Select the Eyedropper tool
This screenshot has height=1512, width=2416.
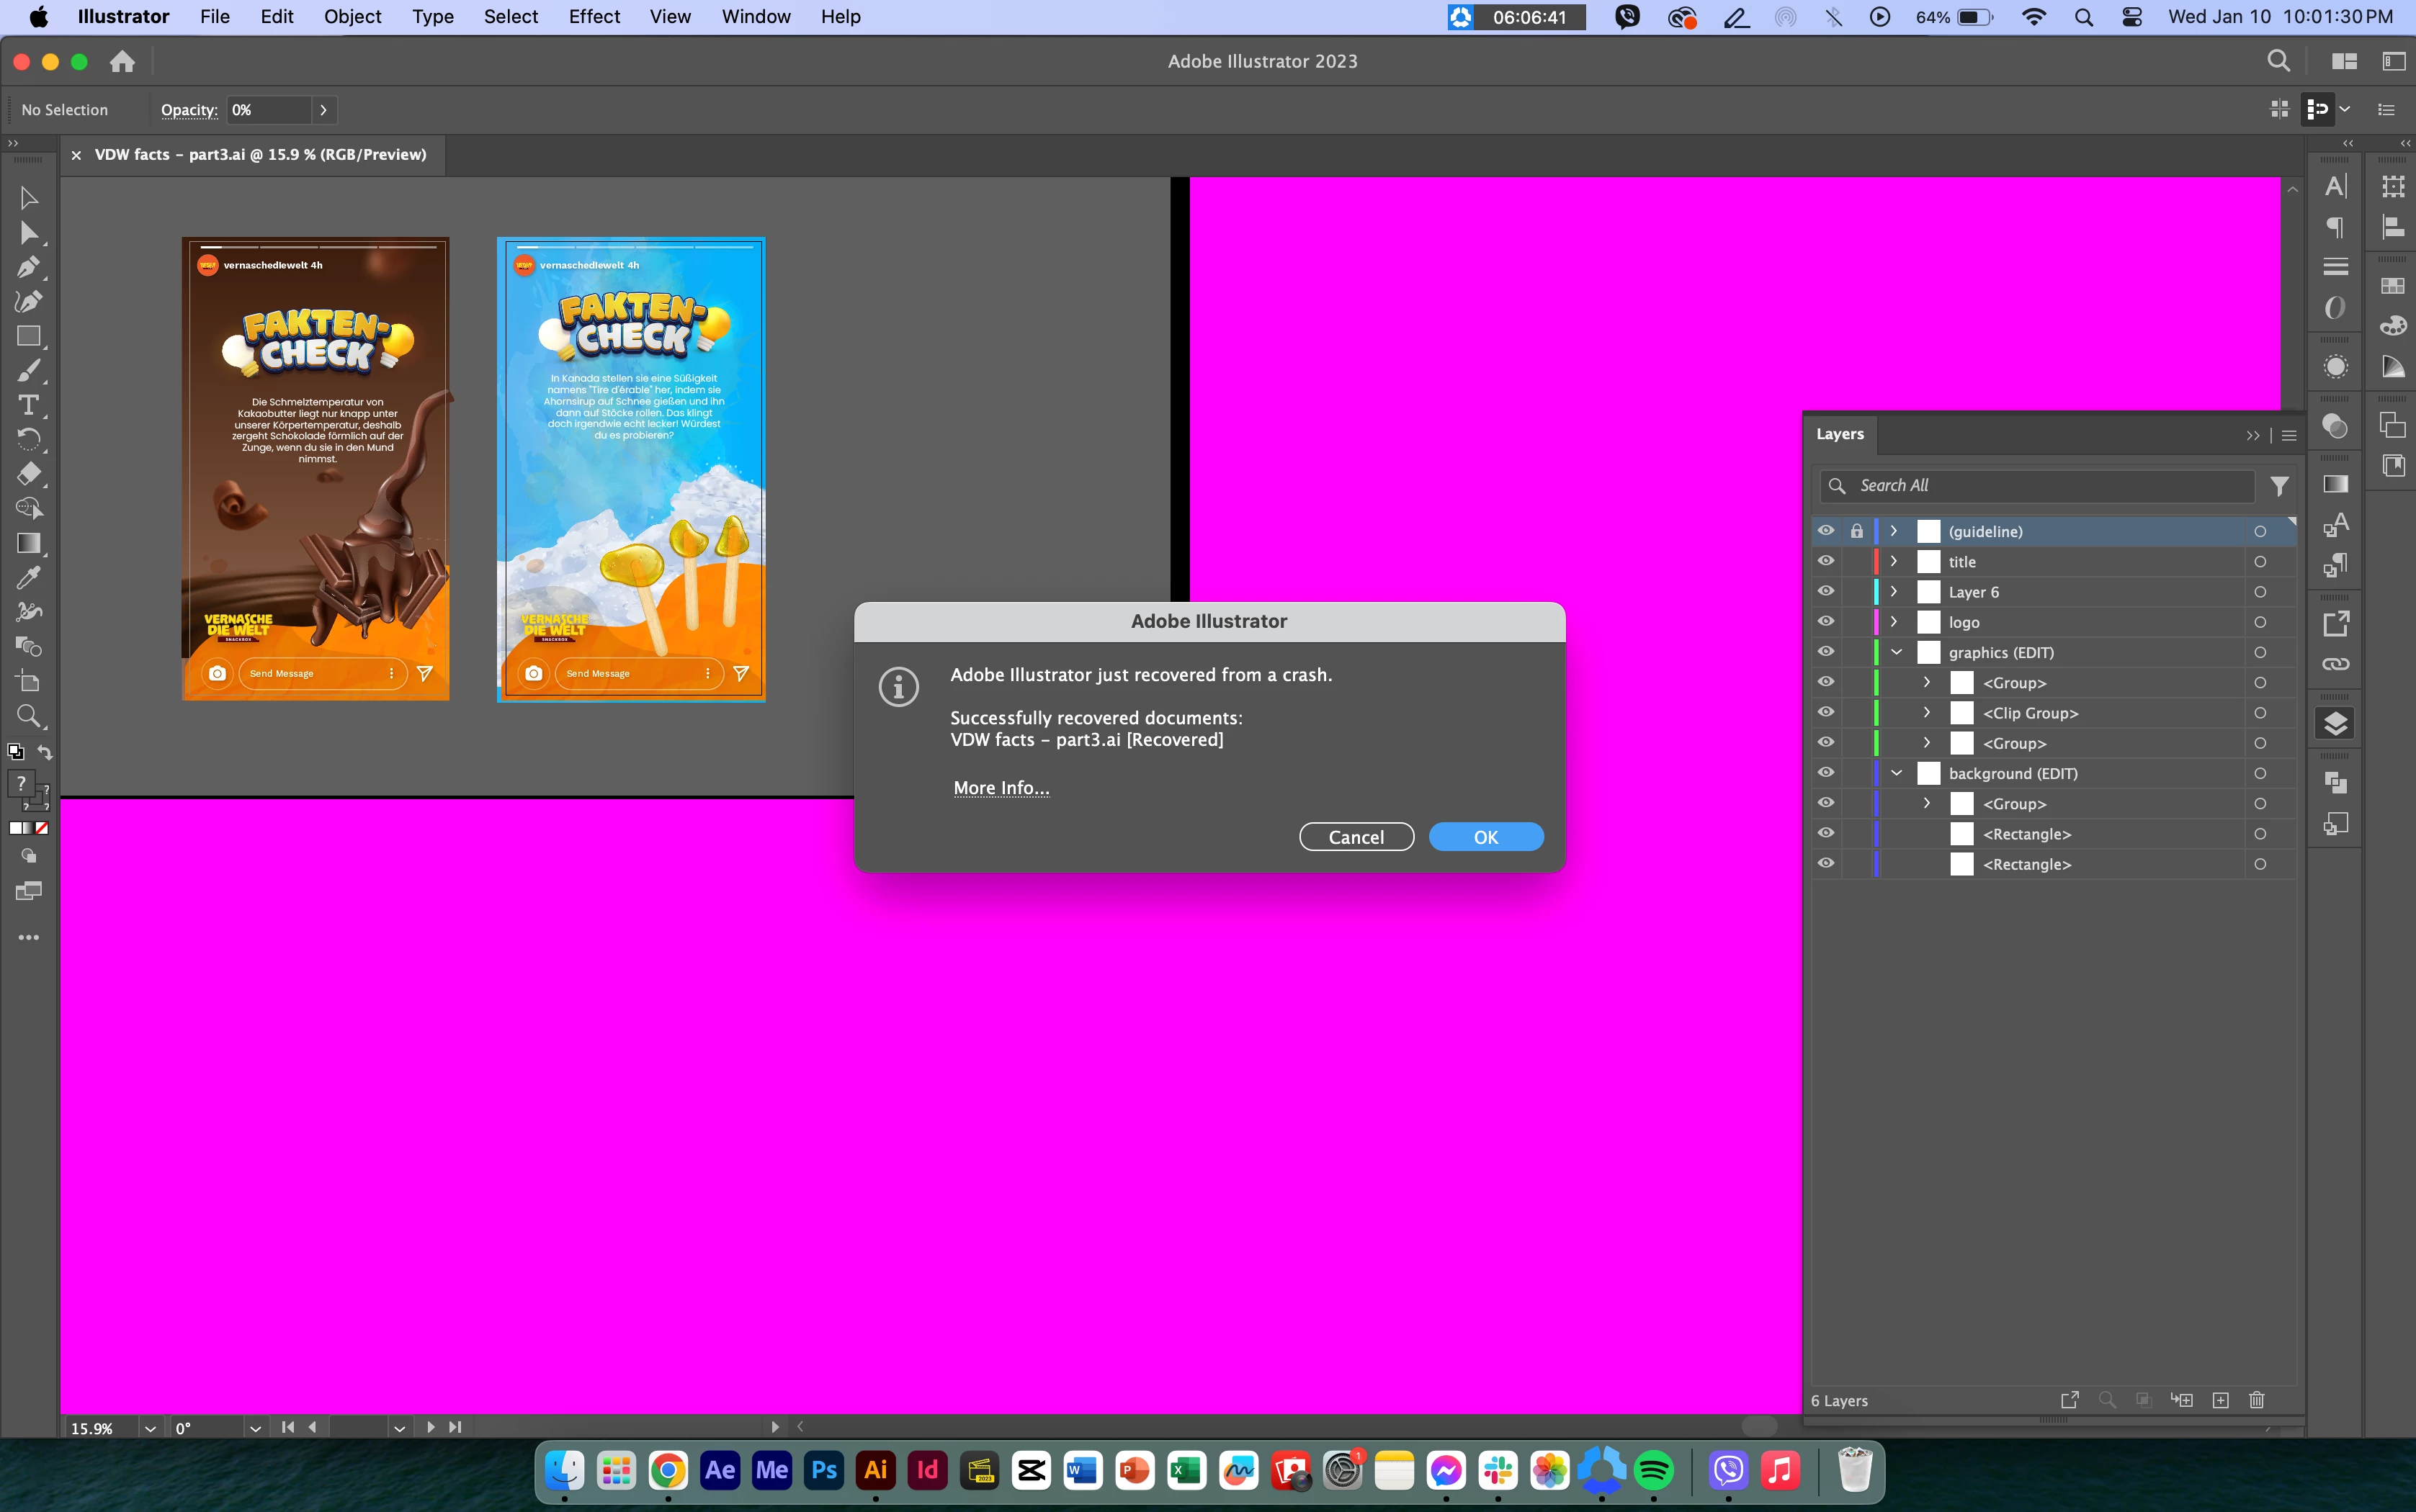click(28, 578)
